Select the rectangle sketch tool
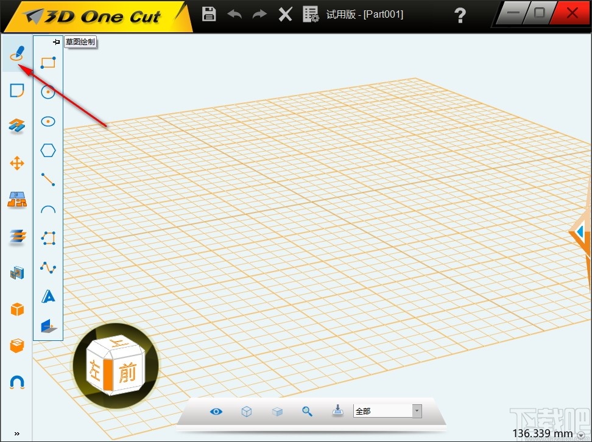Image resolution: width=592 pixels, height=442 pixels. coord(48,61)
